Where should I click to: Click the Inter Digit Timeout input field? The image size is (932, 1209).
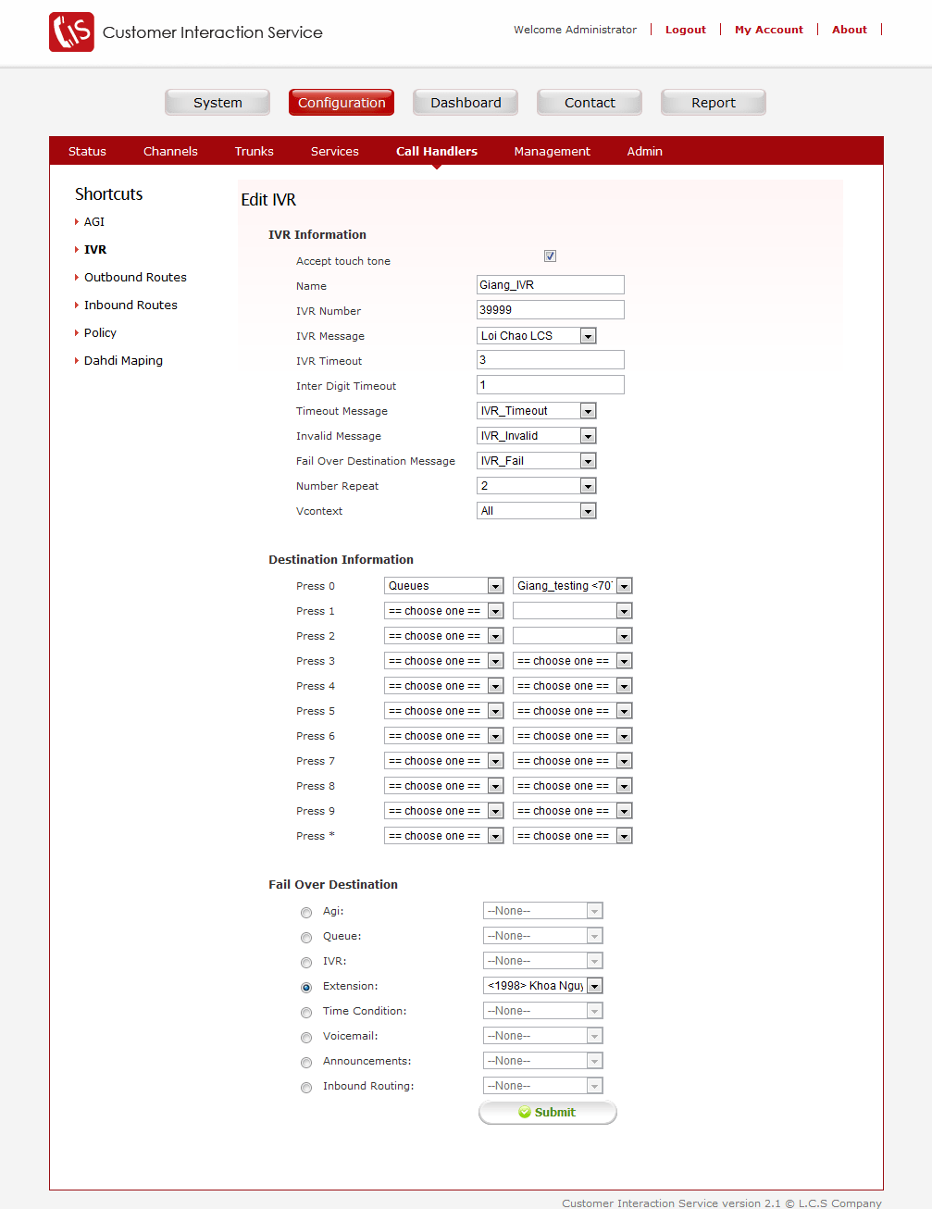pyautogui.click(x=551, y=385)
